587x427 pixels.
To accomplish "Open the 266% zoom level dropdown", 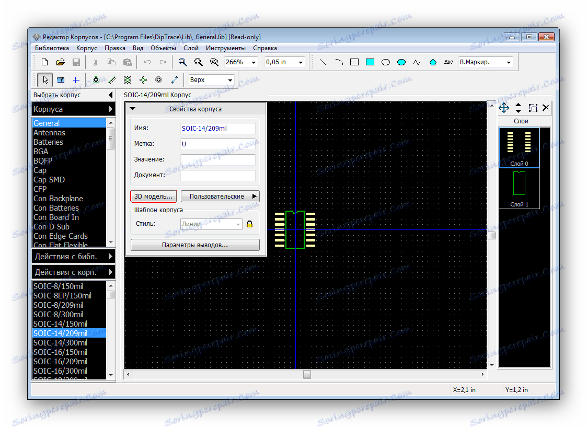I will pyautogui.click(x=254, y=62).
